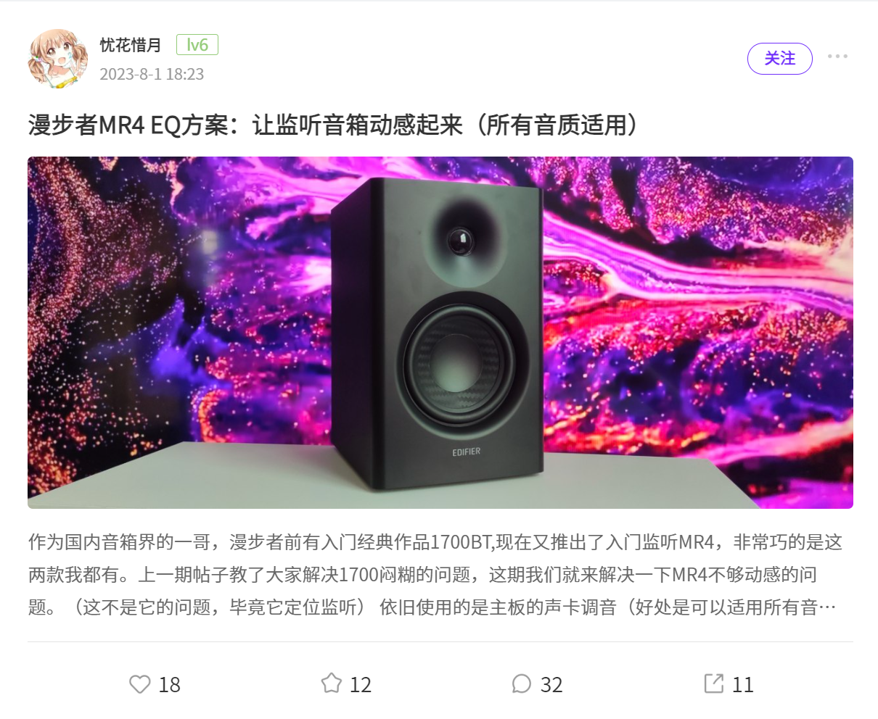Click the comment count 32

[x=551, y=685]
